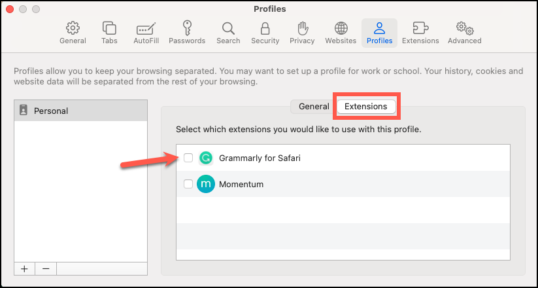Open the Advanced gears preferences

tap(464, 33)
